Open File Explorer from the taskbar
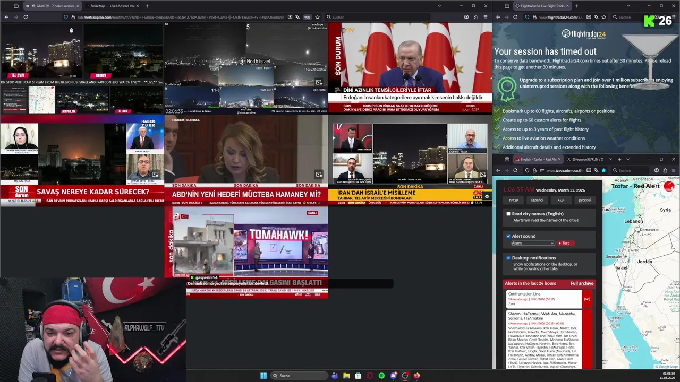680x382 pixels. pos(346,376)
